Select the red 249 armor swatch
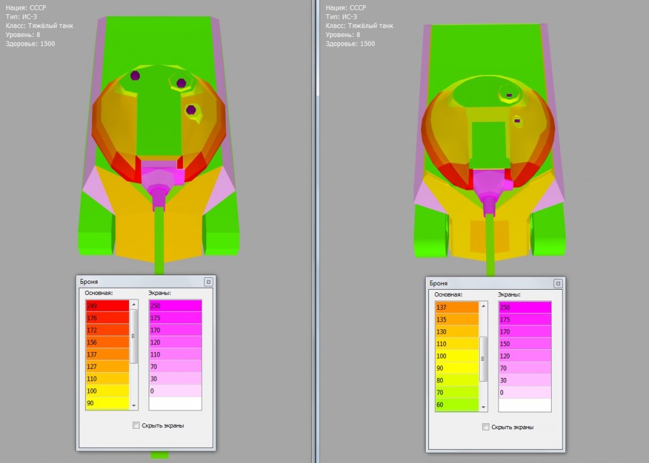649x463 pixels. [107, 305]
